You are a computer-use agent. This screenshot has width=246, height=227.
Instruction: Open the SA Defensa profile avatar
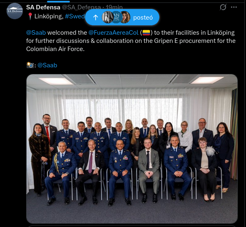click(15, 11)
